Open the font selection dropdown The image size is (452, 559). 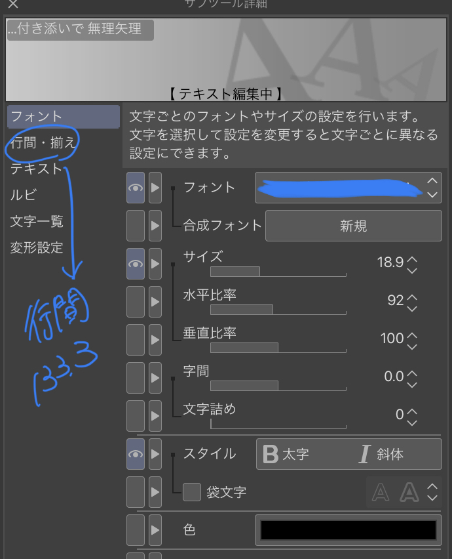[x=348, y=188]
